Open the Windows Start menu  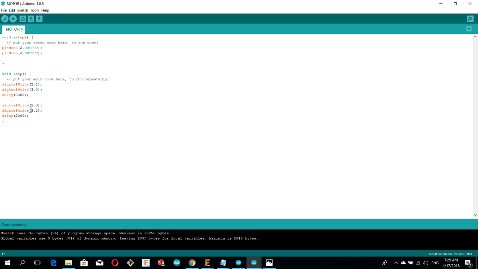(7, 263)
